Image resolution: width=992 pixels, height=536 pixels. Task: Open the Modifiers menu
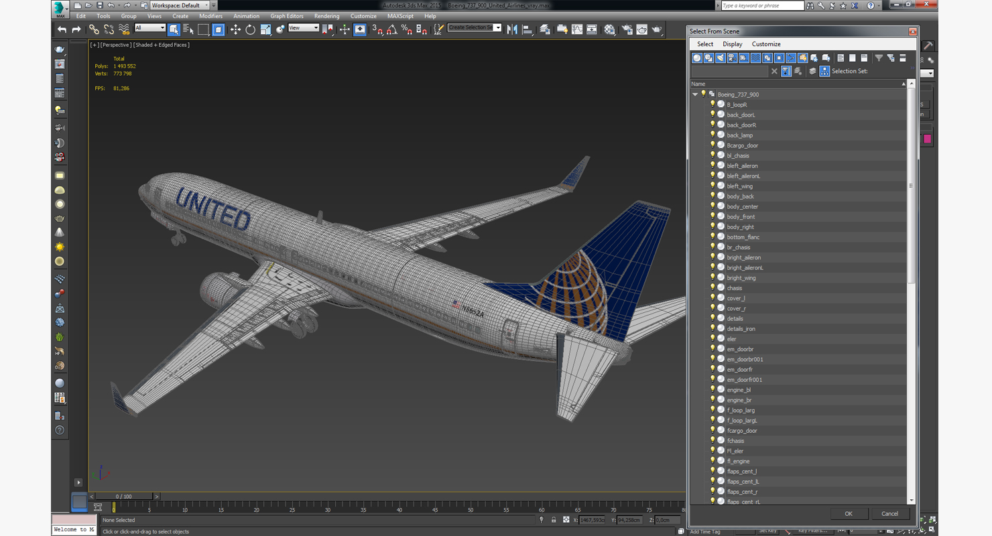(210, 16)
